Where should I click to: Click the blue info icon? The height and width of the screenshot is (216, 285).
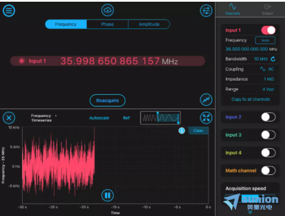pyautogui.click(x=181, y=131)
